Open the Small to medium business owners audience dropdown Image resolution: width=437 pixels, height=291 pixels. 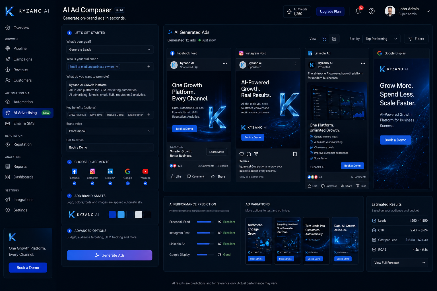(x=94, y=66)
